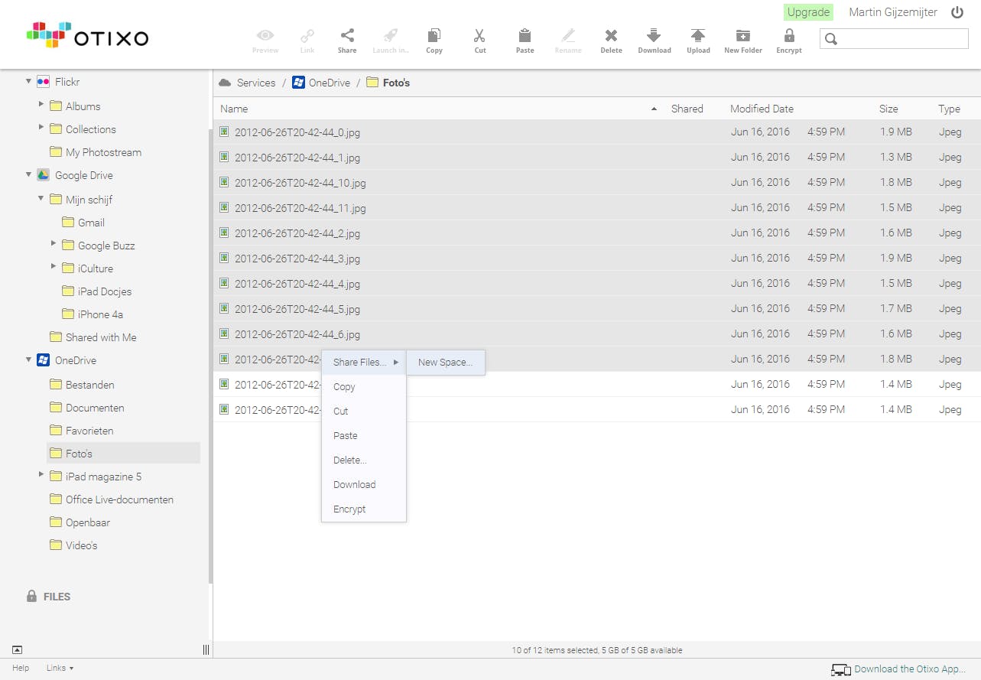Sort files by Type column header
This screenshot has width=981, height=680.
[x=949, y=109]
